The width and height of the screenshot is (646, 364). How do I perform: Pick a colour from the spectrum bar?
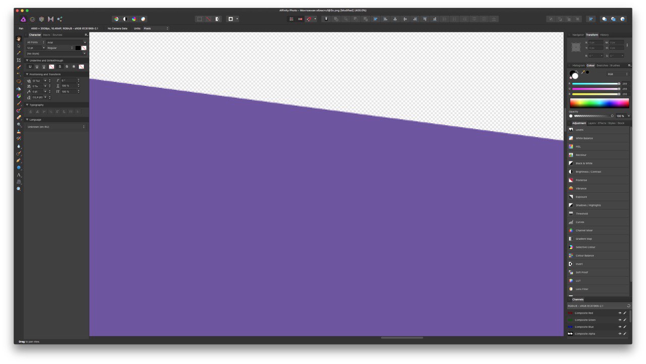click(599, 103)
